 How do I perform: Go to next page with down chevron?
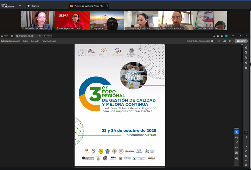tap(246, 146)
